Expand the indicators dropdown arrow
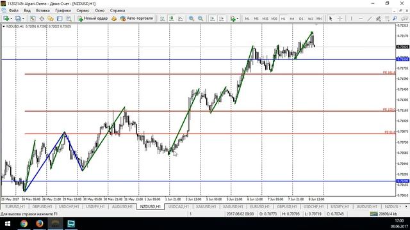The image size is (410, 230). 238,19
